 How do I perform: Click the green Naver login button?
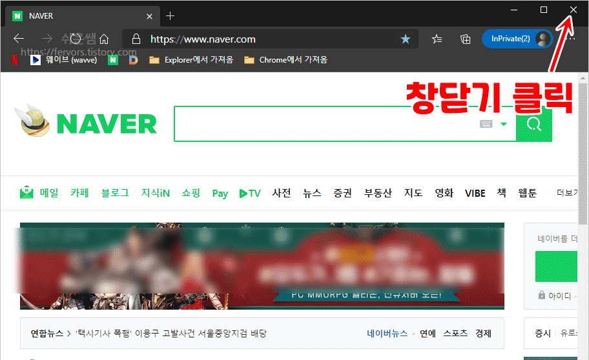tap(556, 266)
